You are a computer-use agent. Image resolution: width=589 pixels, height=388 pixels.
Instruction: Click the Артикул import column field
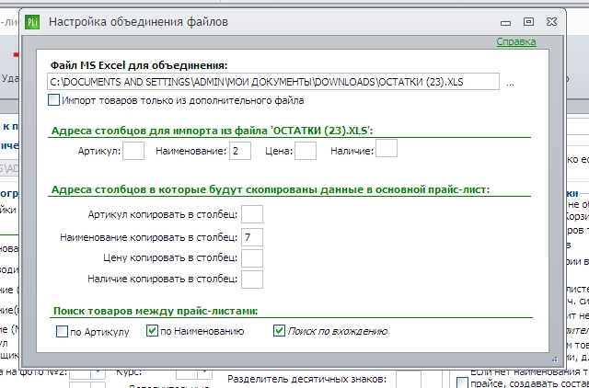pos(133,151)
